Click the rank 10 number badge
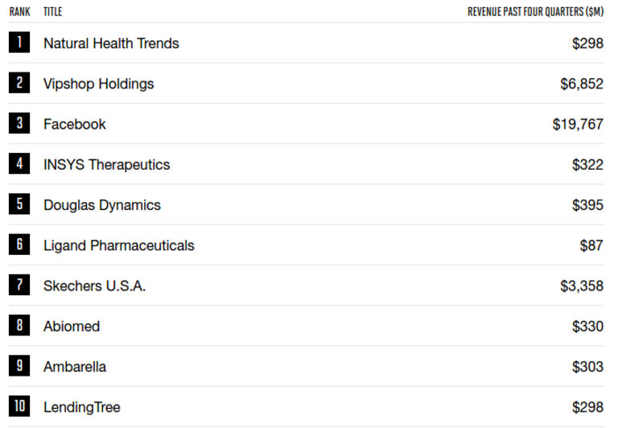The width and height of the screenshot is (618, 428). (19, 407)
